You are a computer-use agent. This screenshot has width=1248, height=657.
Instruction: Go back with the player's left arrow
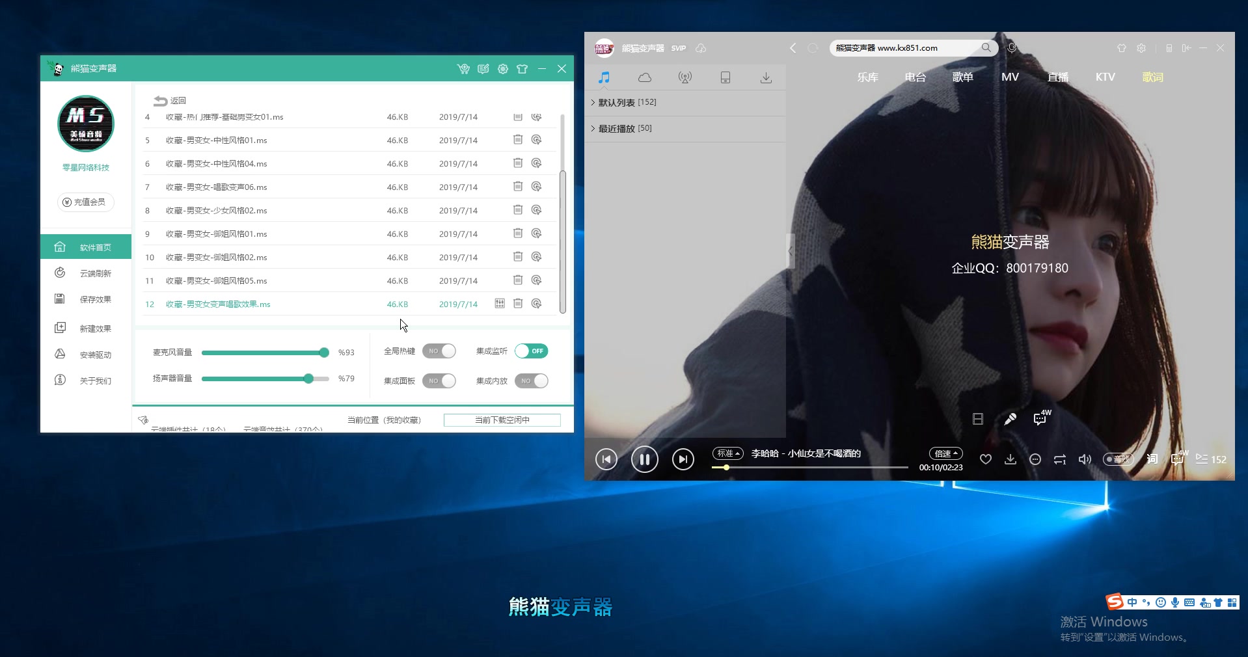(x=793, y=48)
